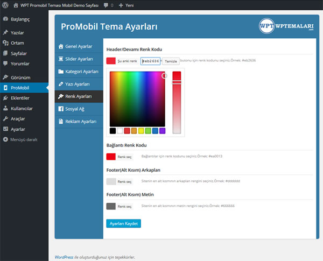
Task: Click the Footer Metin dark gray swatch
Action: coord(111,206)
